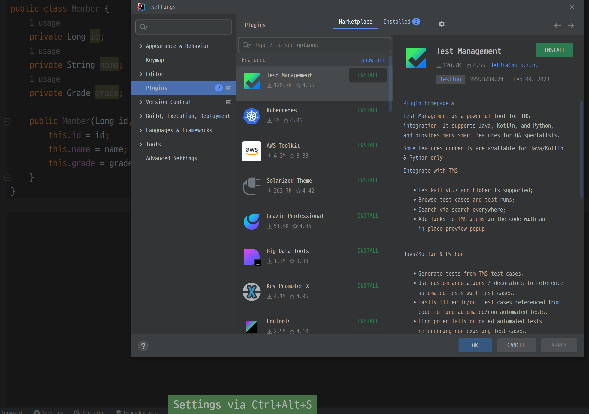589x414 pixels.
Task: Click the plugin list scrollbar
Action: (390, 84)
